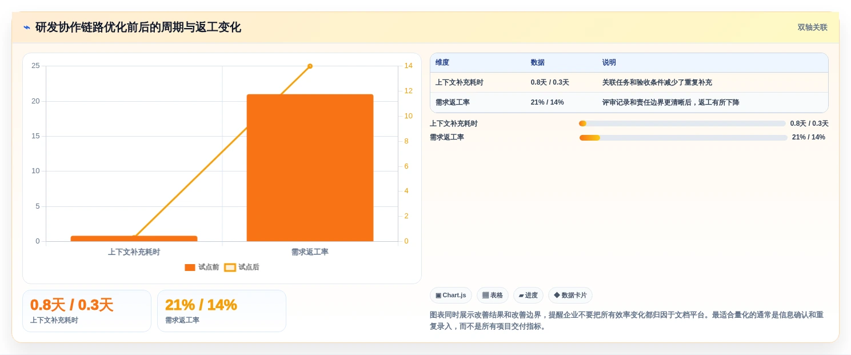Click the 维度 column header
The image size is (851, 355).
click(x=442, y=63)
